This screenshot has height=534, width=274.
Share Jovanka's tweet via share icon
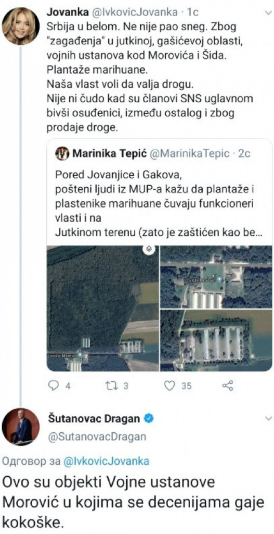coord(228,386)
